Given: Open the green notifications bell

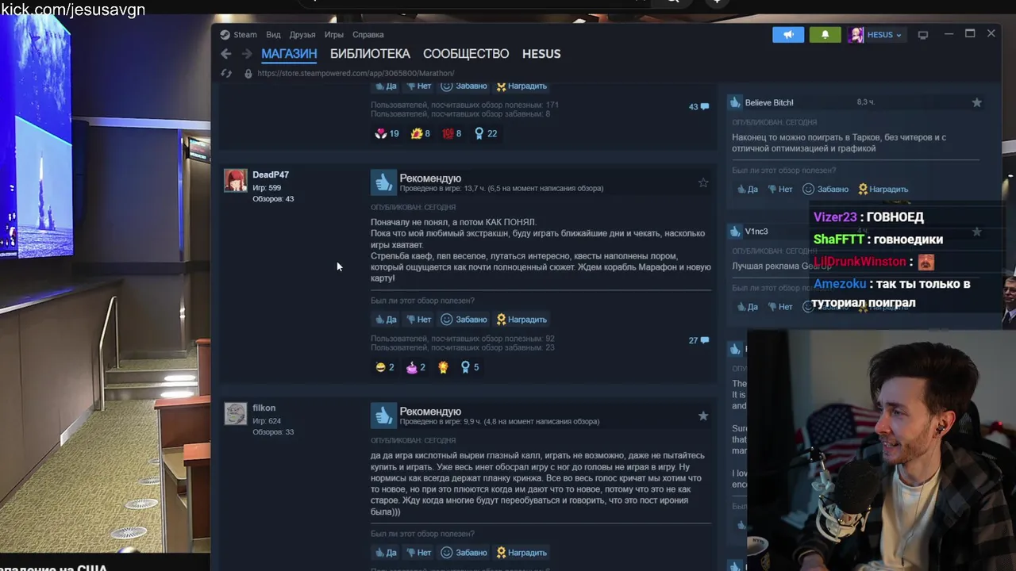Looking at the screenshot, I should (825, 35).
